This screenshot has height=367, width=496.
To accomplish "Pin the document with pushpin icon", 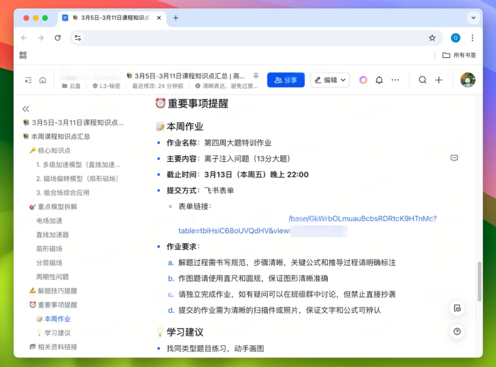I will tap(256, 76).
